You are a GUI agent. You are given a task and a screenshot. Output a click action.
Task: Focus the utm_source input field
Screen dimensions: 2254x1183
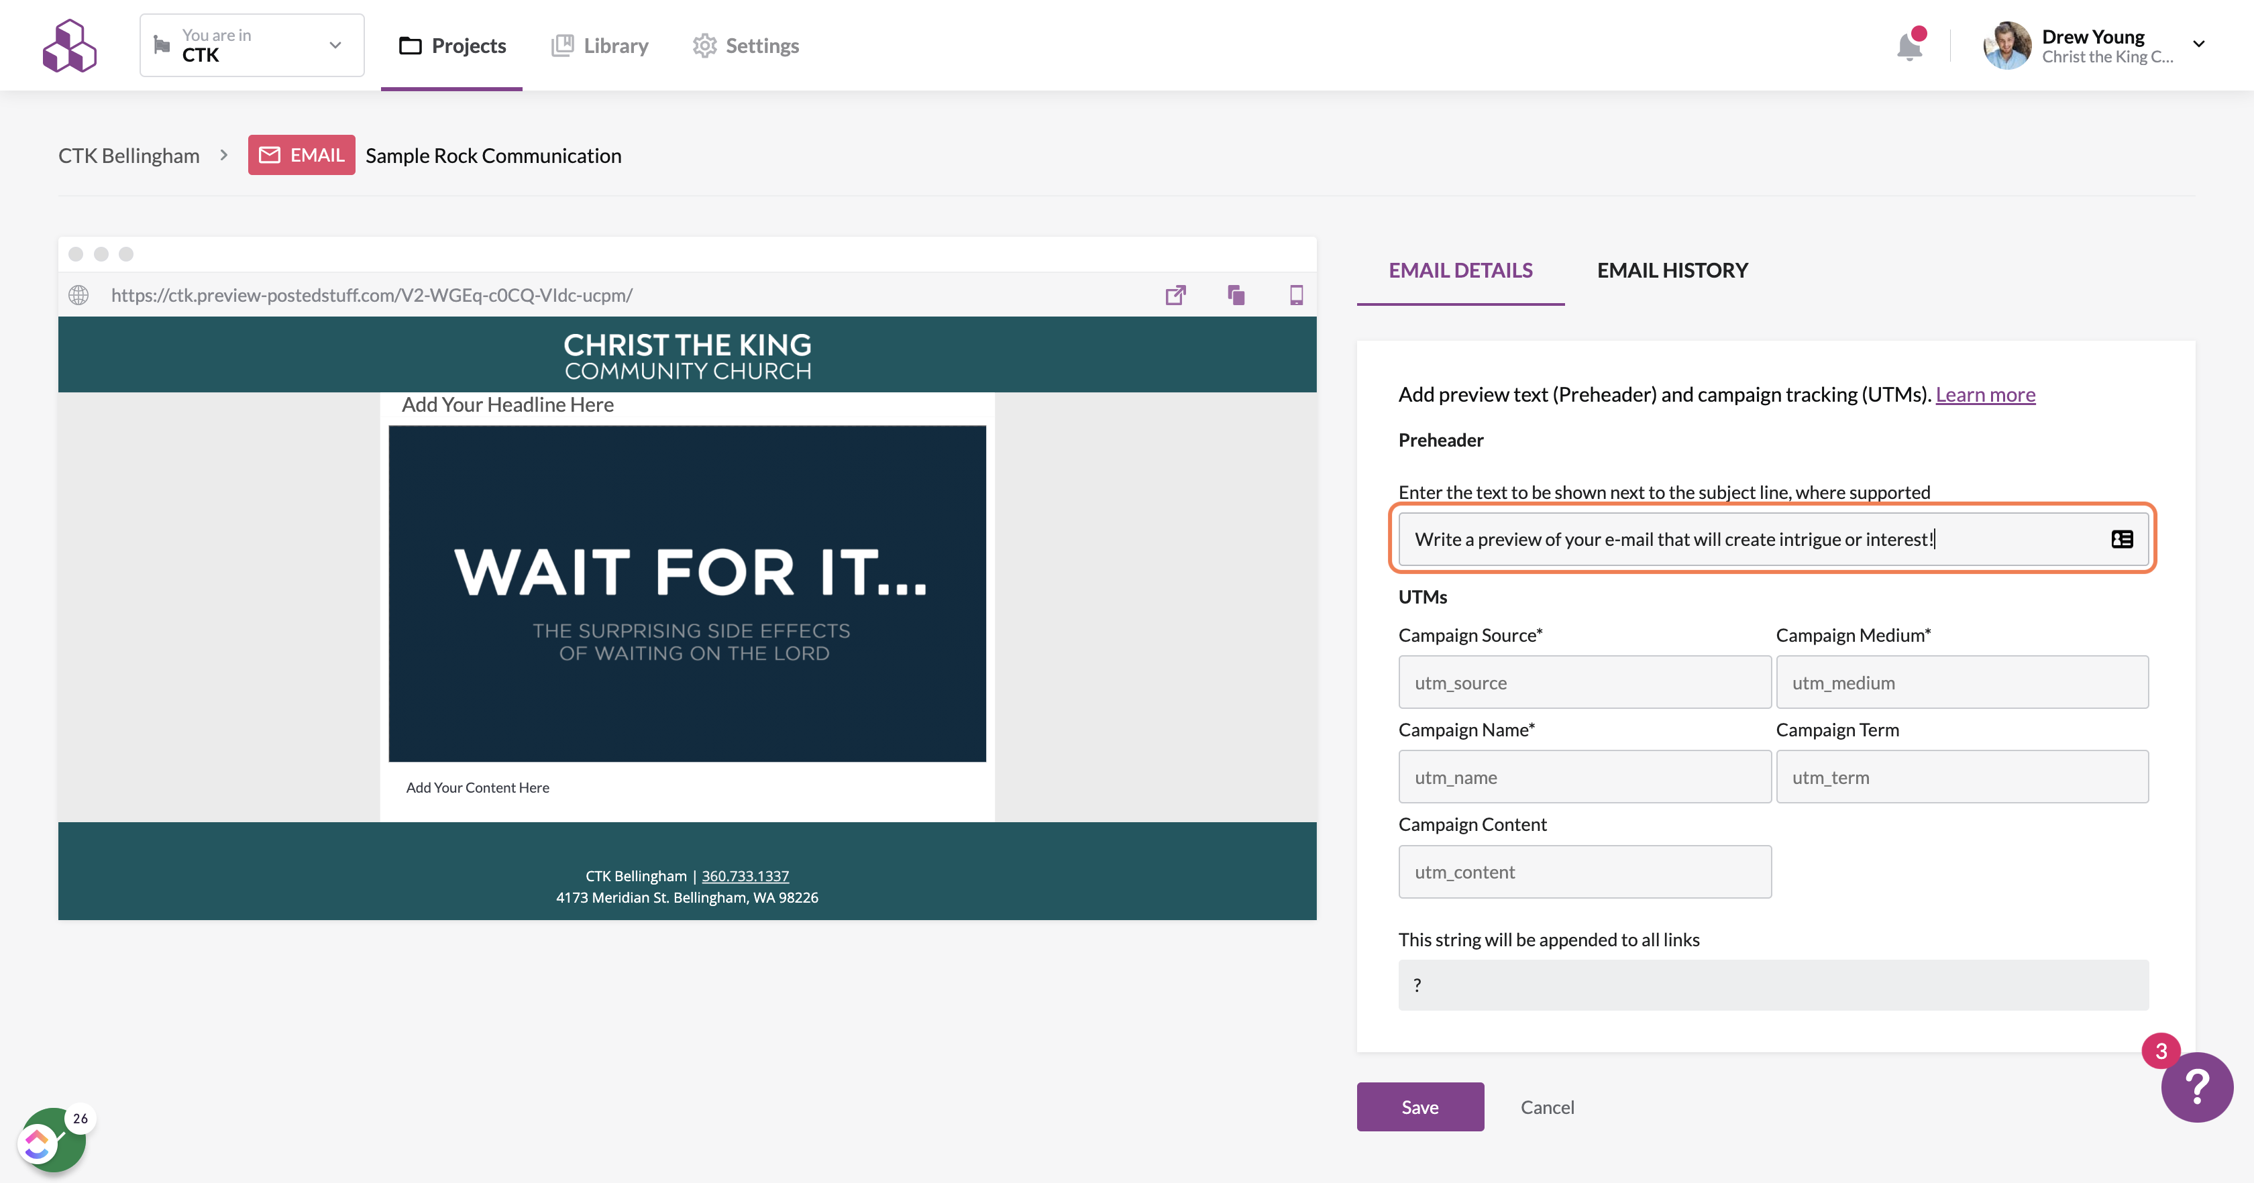1585,681
